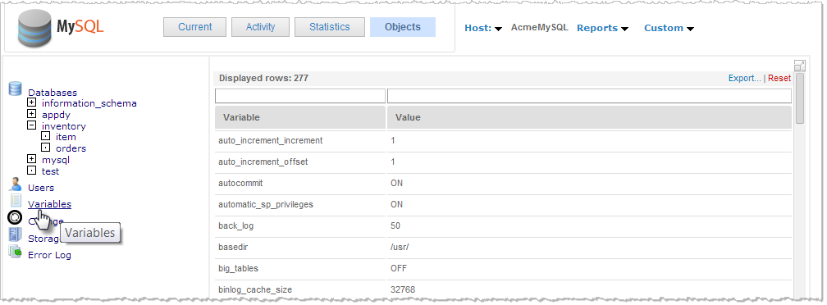Click the back_log variable name
The height and width of the screenshot is (305, 827).
pos(235,225)
